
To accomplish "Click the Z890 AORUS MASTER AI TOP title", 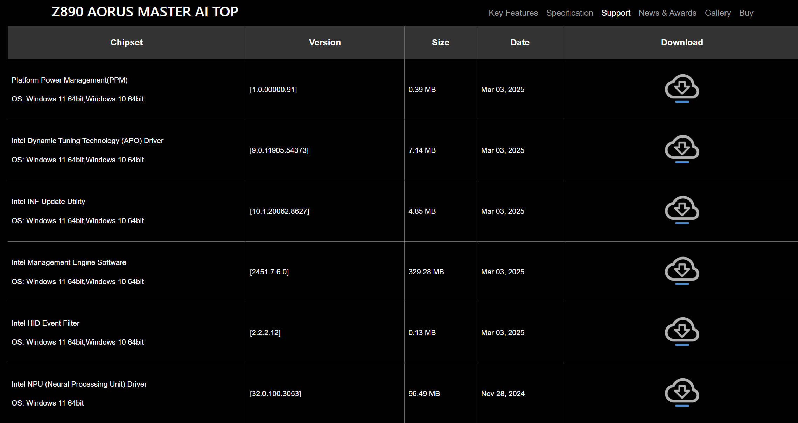I will tap(145, 12).
